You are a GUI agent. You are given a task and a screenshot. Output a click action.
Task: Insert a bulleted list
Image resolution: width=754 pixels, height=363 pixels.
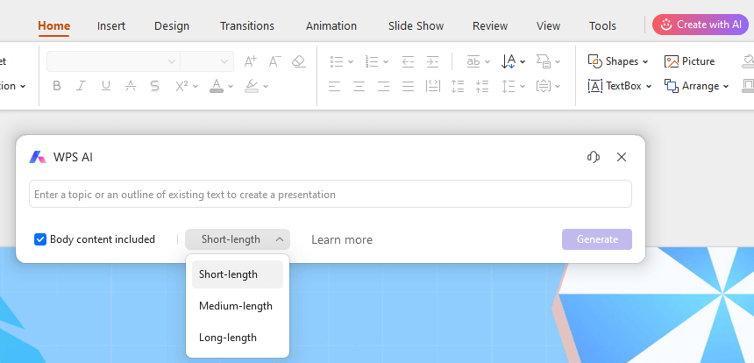[x=337, y=61]
